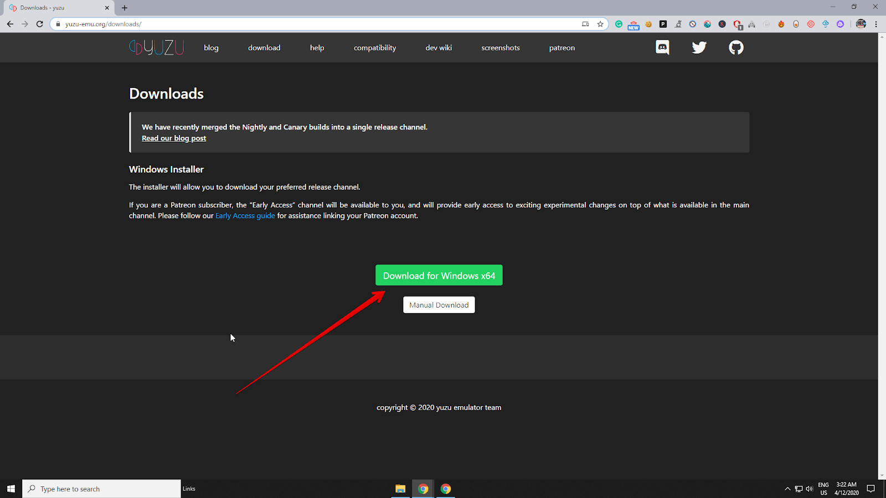Screen dimensions: 886x498
Task: Bookmark this page with the star icon
Action: click(600, 24)
